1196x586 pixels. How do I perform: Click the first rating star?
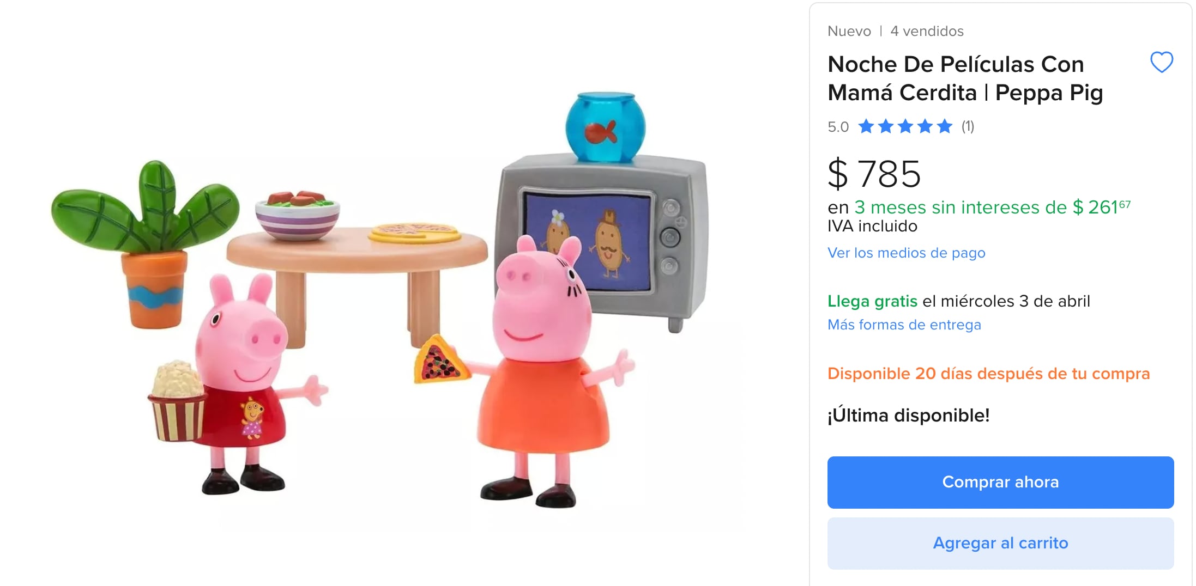[x=866, y=126]
